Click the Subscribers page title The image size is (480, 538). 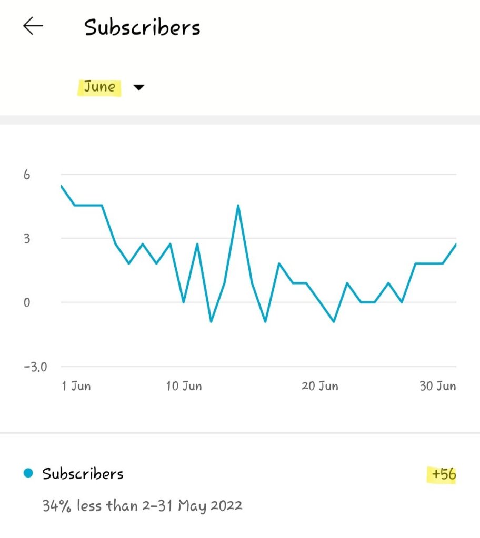142,27
